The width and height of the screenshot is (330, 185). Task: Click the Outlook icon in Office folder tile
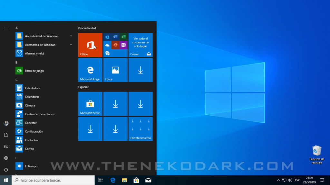tap(107, 37)
